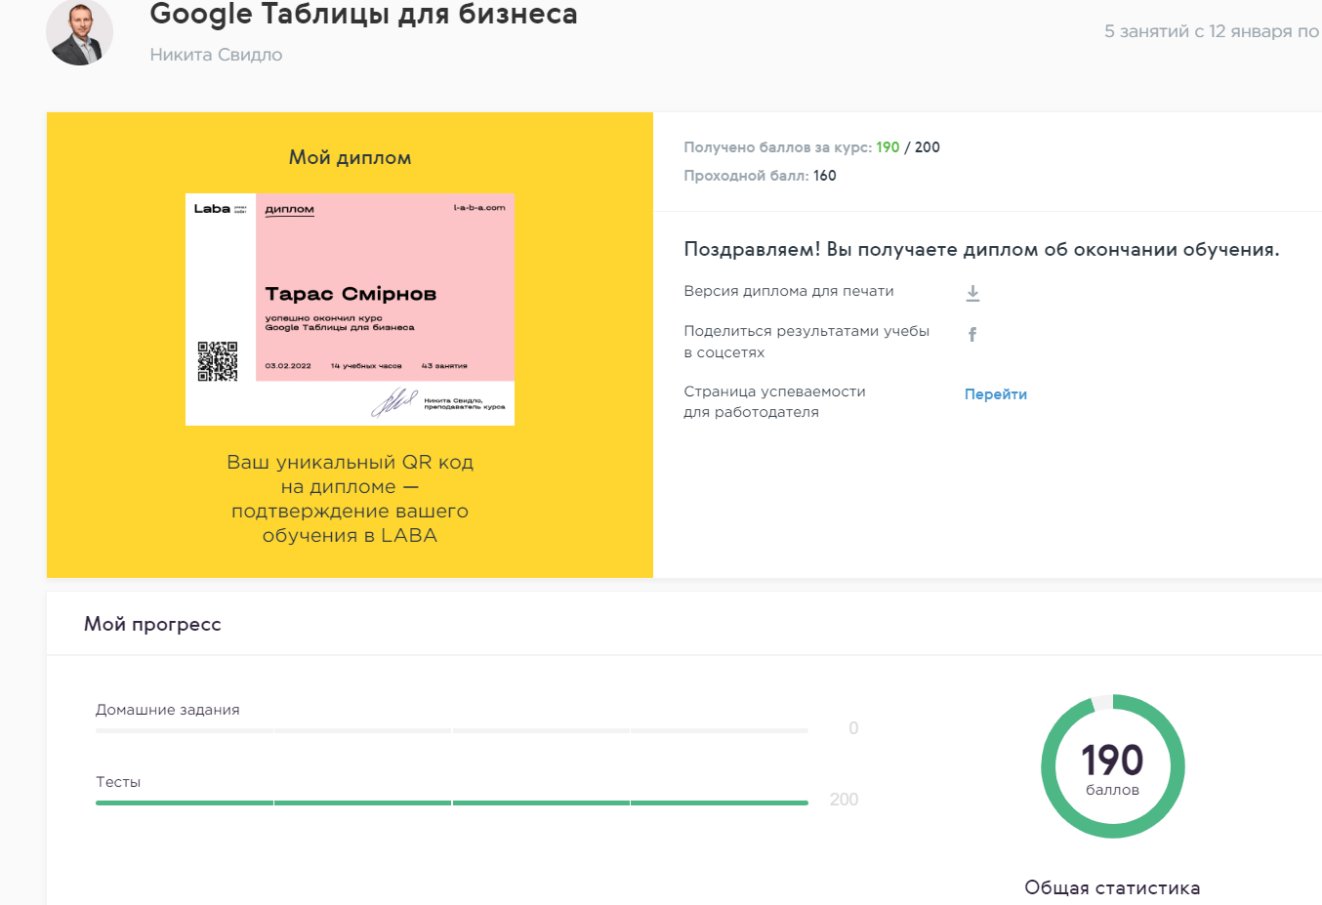
Task: Click the QR code on the diploma
Action: click(x=218, y=361)
